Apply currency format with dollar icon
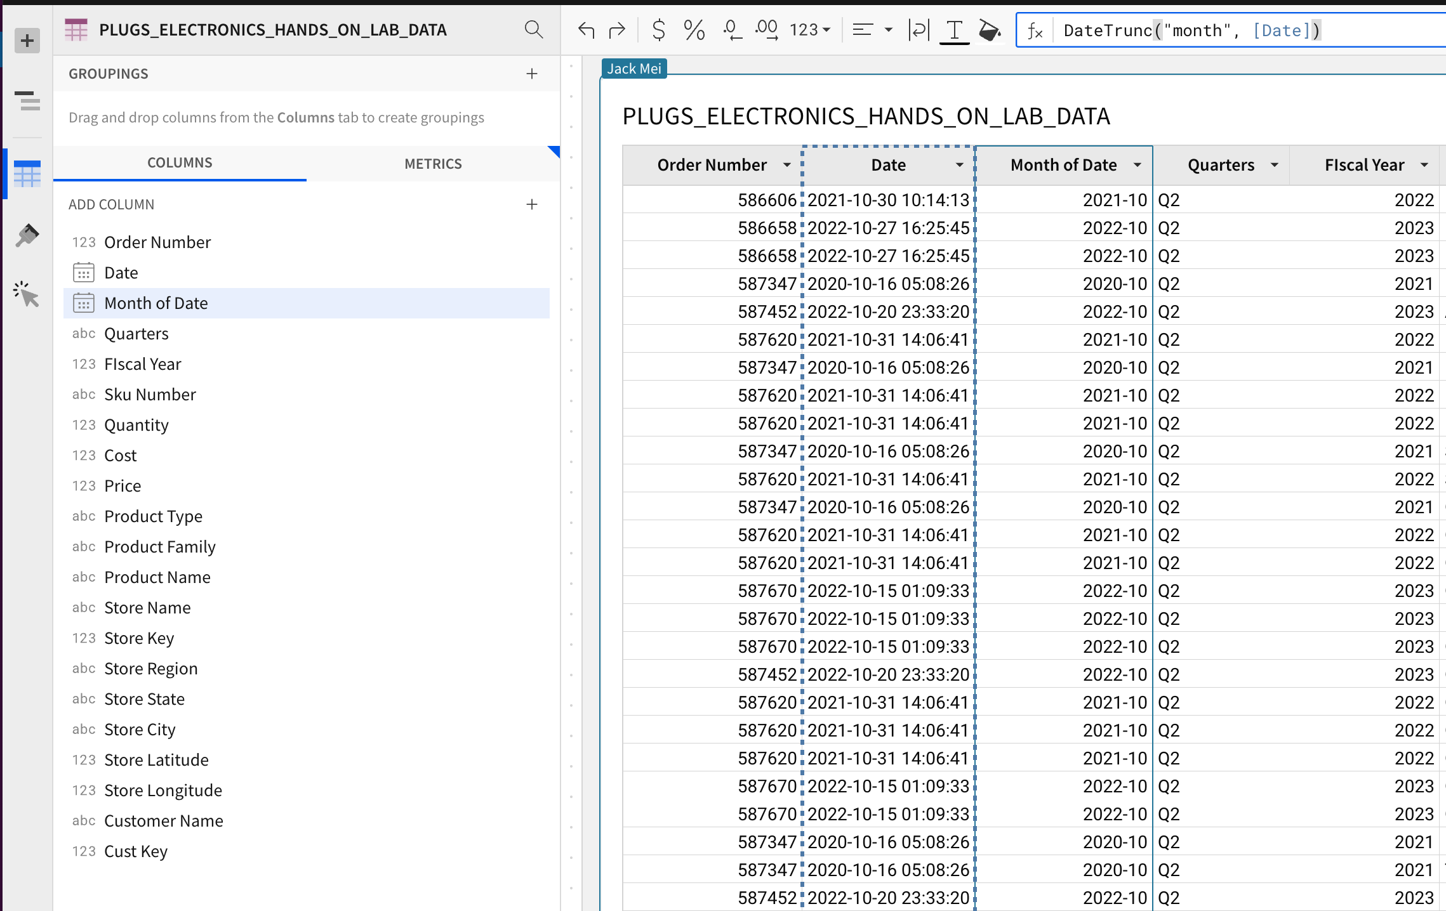This screenshot has height=911, width=1446. click(658, 30)
